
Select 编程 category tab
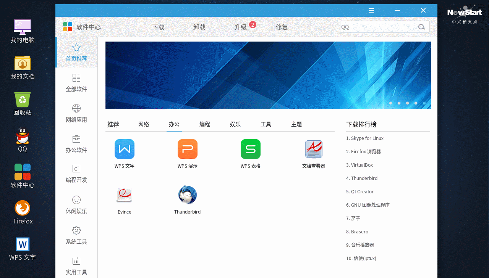pyautogui.click(x=205, y=124)
